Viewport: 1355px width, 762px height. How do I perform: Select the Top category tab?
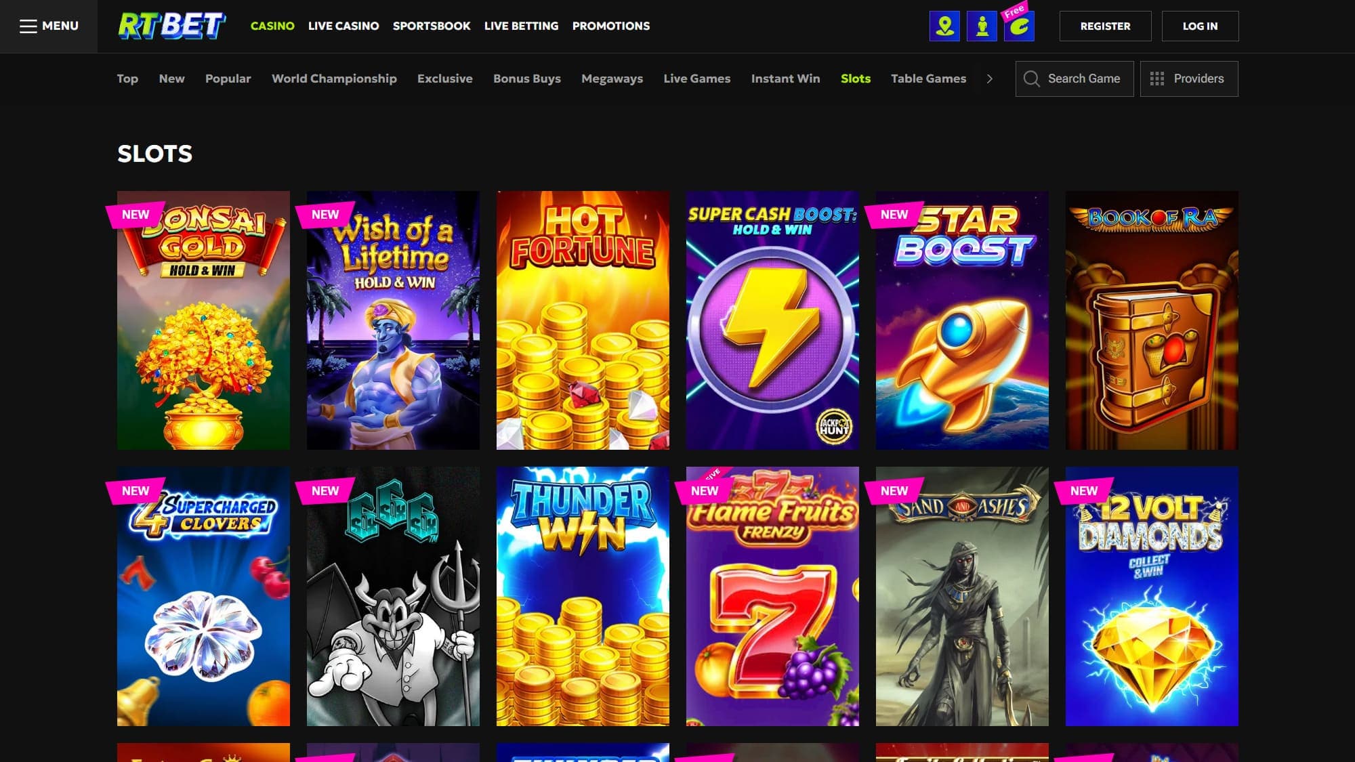(127, 79)
